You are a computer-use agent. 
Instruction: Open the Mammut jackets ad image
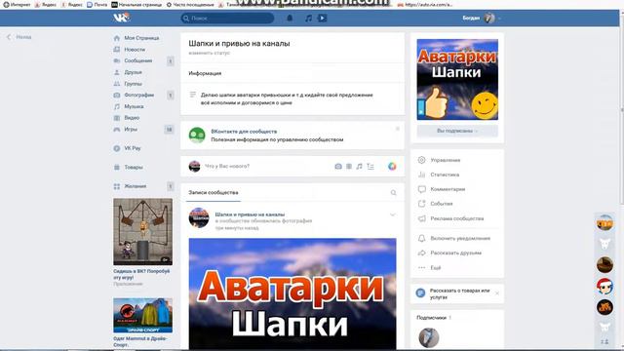click(x=143, y=315)
